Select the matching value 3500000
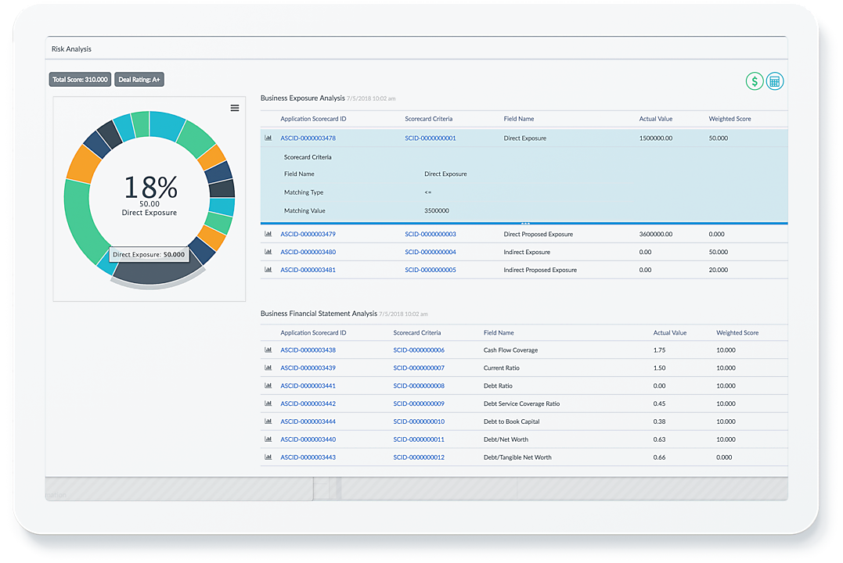 (x=437, y=210)
